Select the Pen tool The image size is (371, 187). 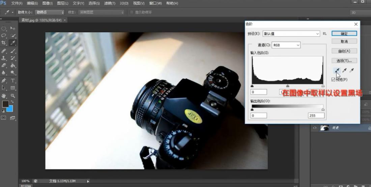[4, 81]
